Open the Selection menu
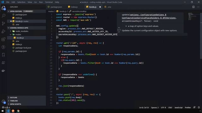This screenshot has width=202, height=113. coord(21,2)
